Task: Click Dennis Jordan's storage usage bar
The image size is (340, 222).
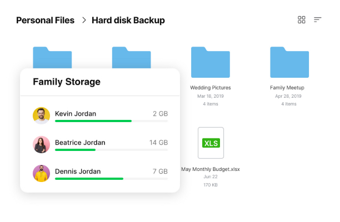Action: pos(112,179)
